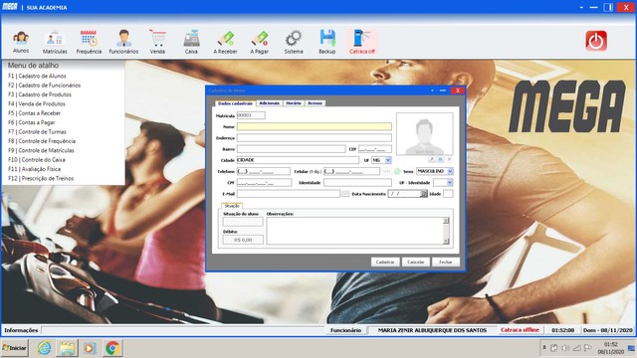Viewport: 637px width, 358px height.
Task: Click into the CEP field
Action: click(374, 149)
